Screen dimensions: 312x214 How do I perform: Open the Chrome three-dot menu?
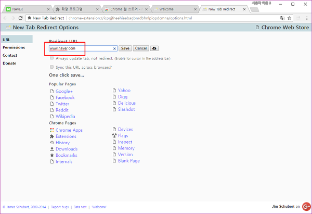(307, 18)
